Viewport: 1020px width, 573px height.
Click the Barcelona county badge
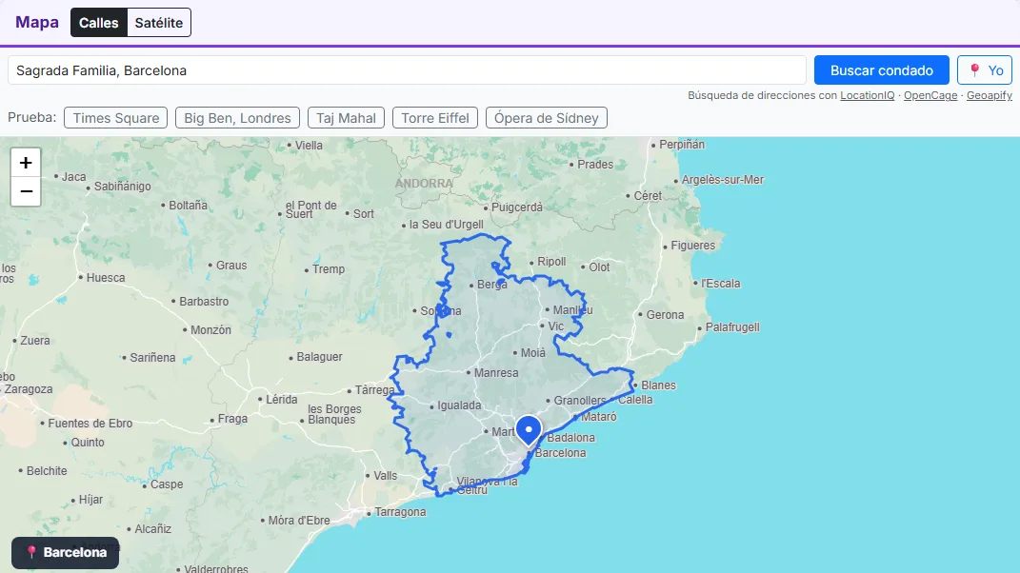click(x=65, y=552)
